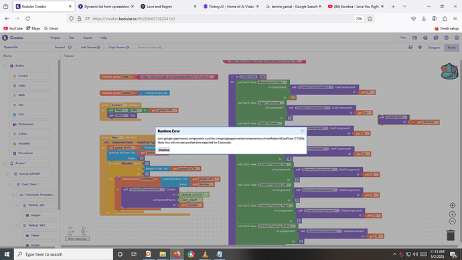Open the Test menu
Image resolution: width=462 pixels, height=260 pixels.
72,38
